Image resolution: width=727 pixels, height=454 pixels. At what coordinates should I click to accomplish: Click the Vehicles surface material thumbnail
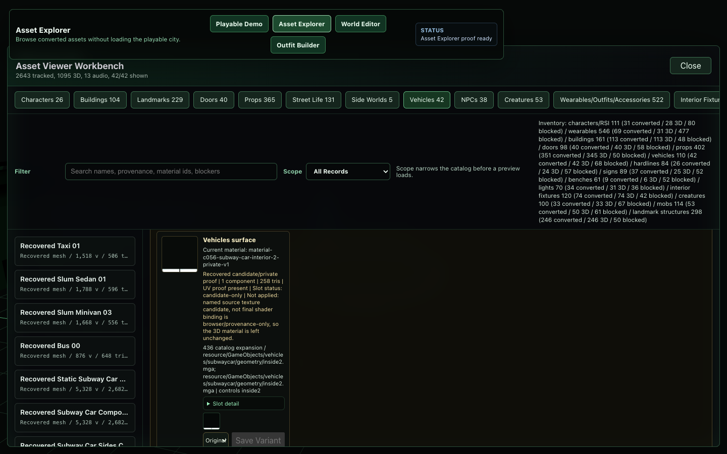[180, 254]
